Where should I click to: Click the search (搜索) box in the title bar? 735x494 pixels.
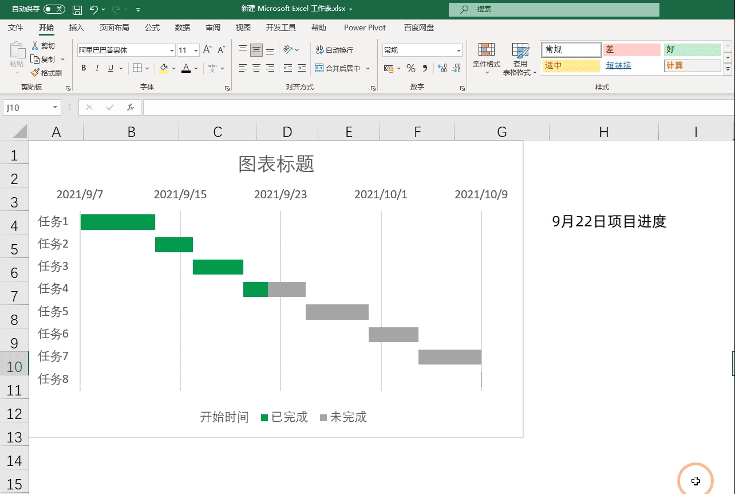click(554, 9)
